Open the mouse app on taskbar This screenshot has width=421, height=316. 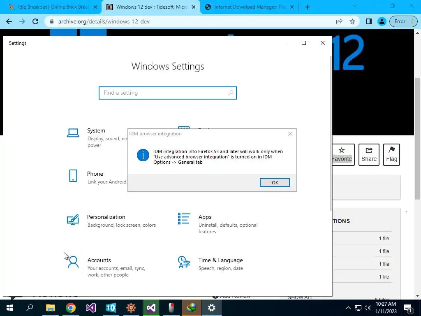point(171,308)
